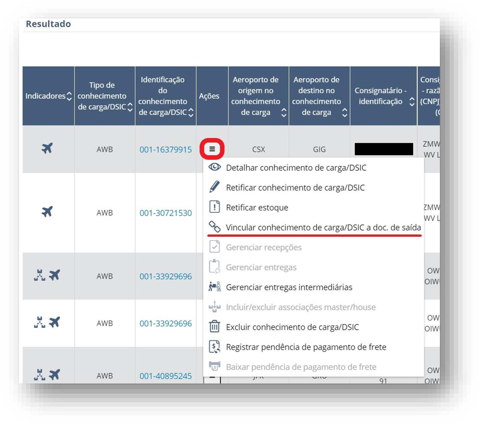Click the pencil icon for Retificar conhecimento
The image size is (480, 424).
click(215, 187)
